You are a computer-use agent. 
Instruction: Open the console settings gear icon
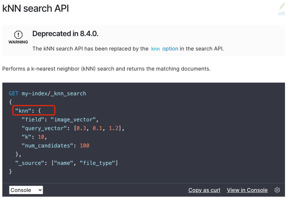point(277,190)
